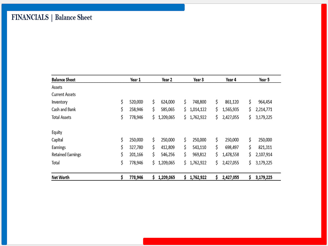The width and height of the screenshot is (328, 246).
Task: Select the 'Inventory' row label
Action: [x=60, y=102]
